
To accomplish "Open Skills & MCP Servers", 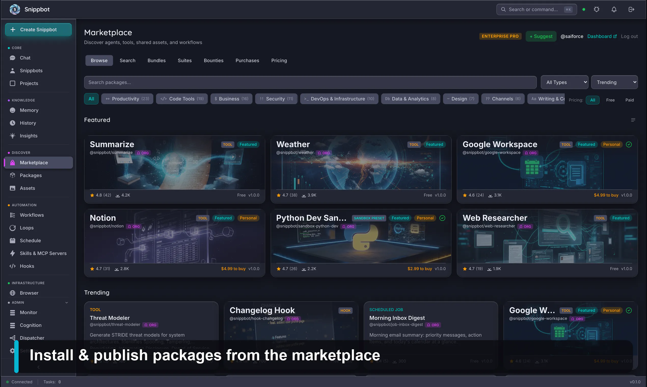I will point(38,254).
